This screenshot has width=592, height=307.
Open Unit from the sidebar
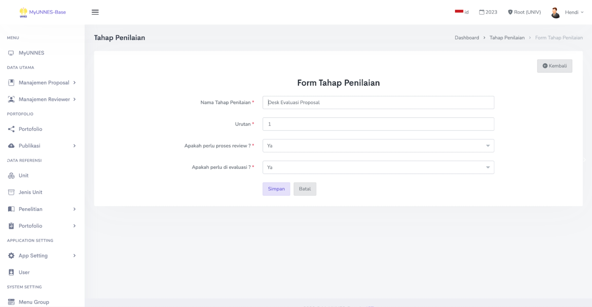[23, 176]
